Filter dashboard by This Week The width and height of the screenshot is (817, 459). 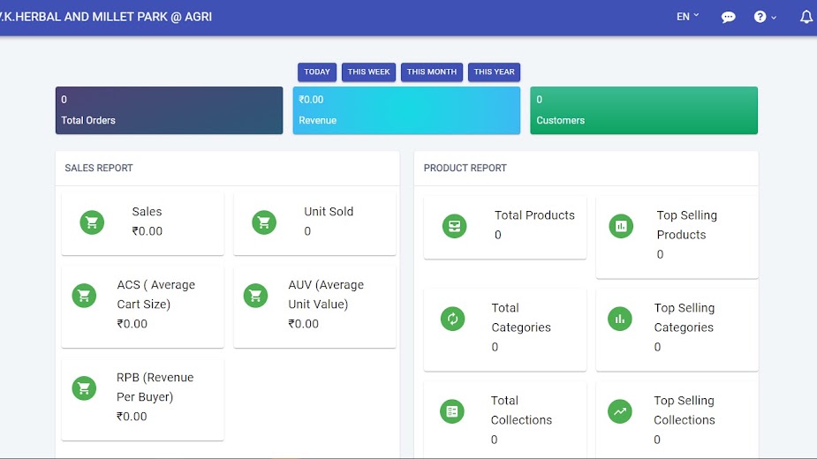click(x=368, y=71)
